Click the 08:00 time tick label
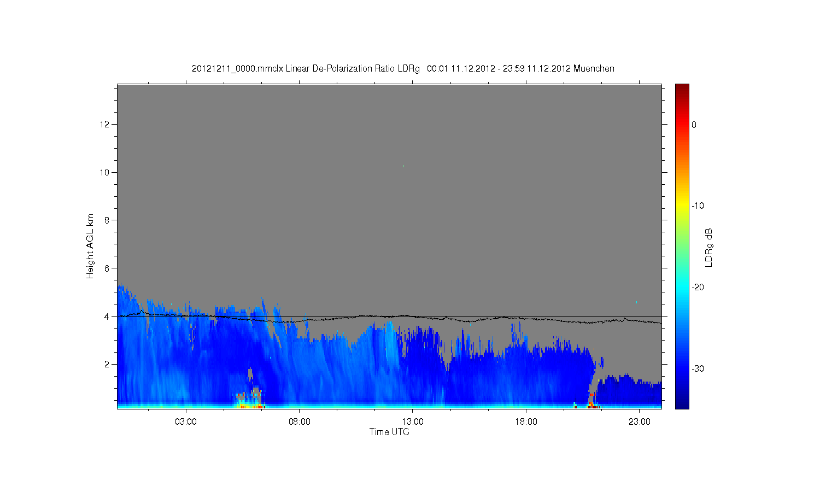 pos(300,422)
